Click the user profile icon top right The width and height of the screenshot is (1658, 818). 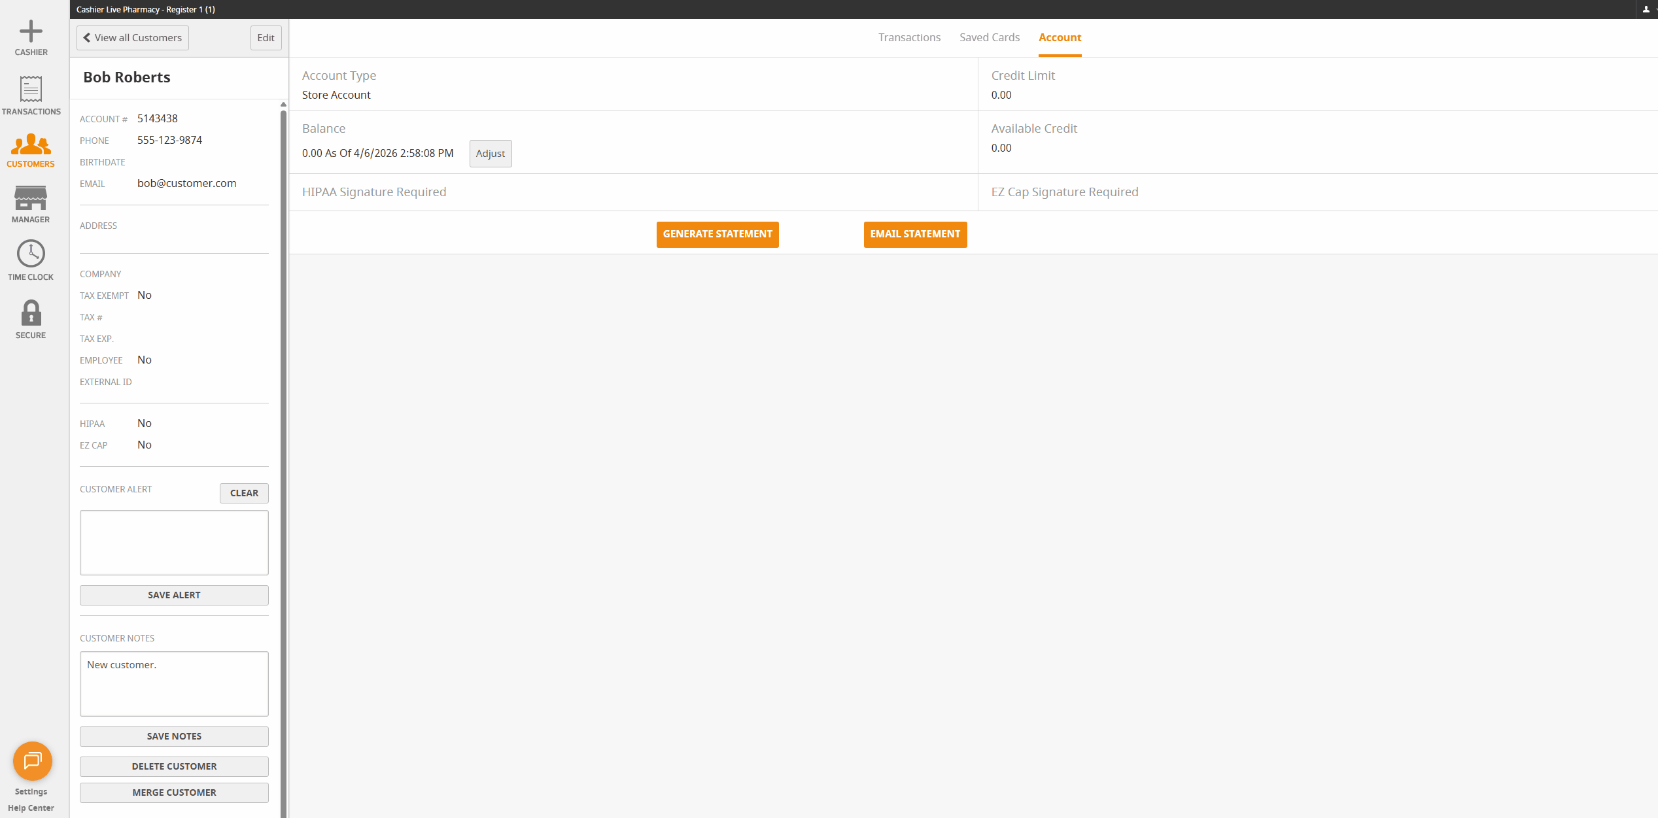(1646, 9)
